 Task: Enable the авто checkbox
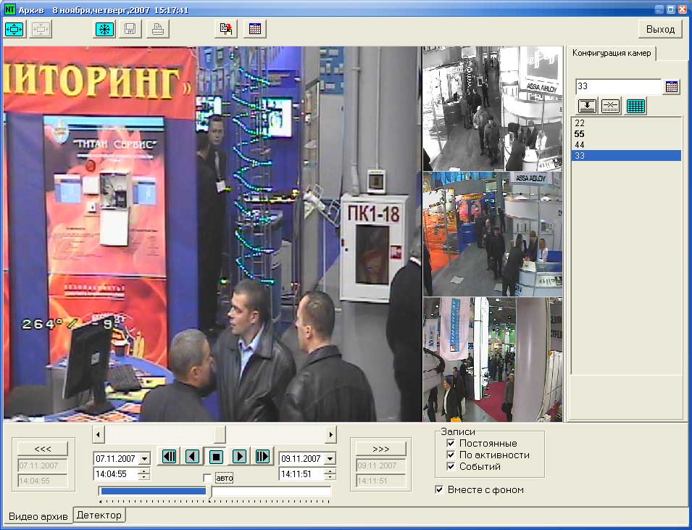(208, 479)
